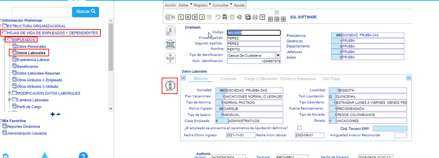The image size is (439, 158).
Task: Click the right block navigation arrow icon
Action: (x=283, y=19)
